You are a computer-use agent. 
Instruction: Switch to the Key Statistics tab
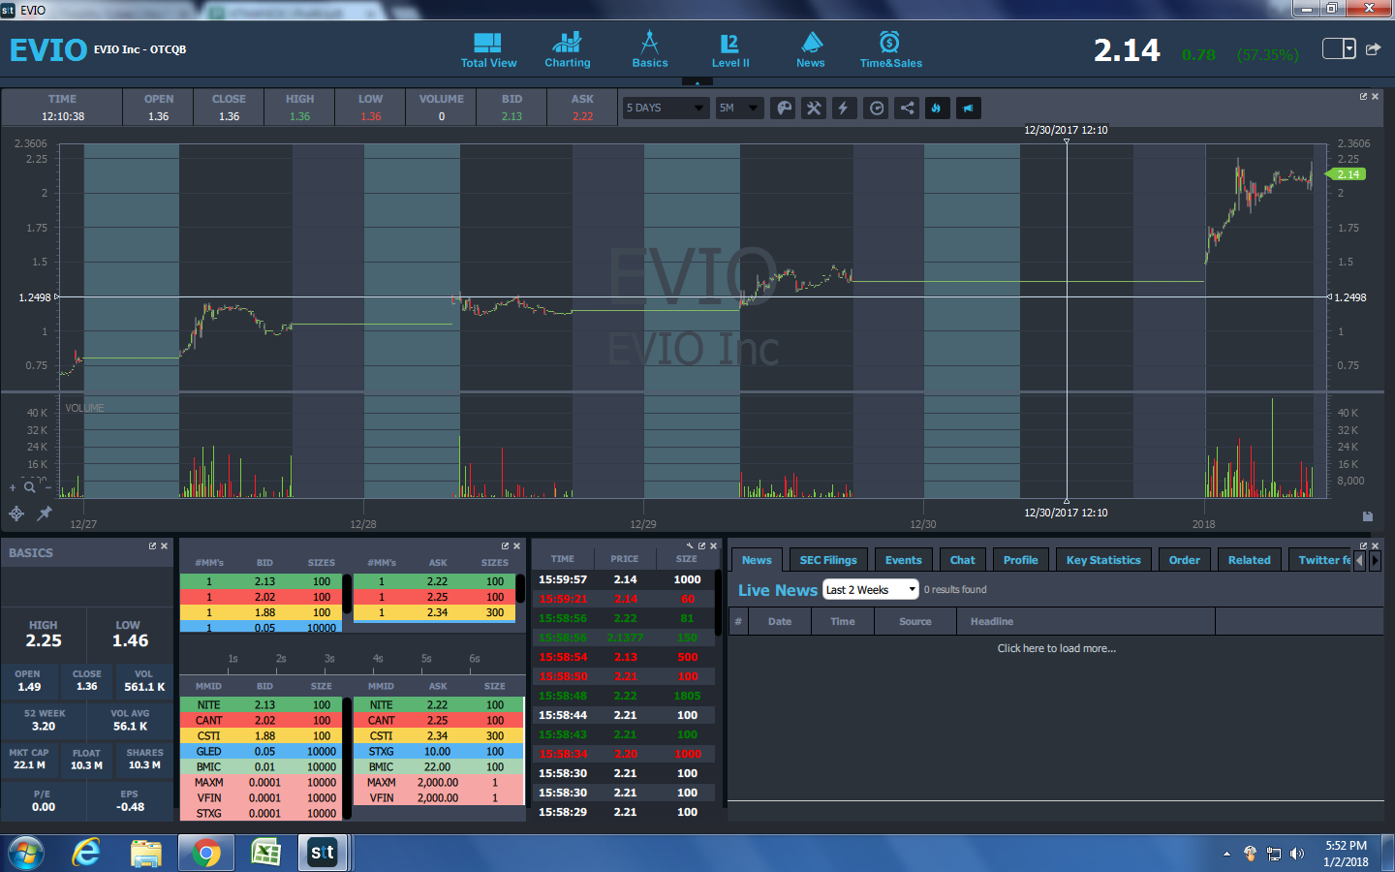1103,560
